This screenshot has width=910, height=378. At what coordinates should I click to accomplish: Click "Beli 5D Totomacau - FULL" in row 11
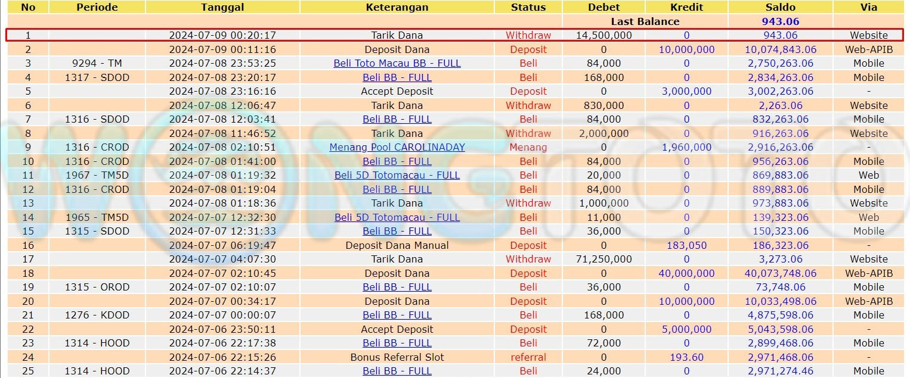tap(397, 175)
